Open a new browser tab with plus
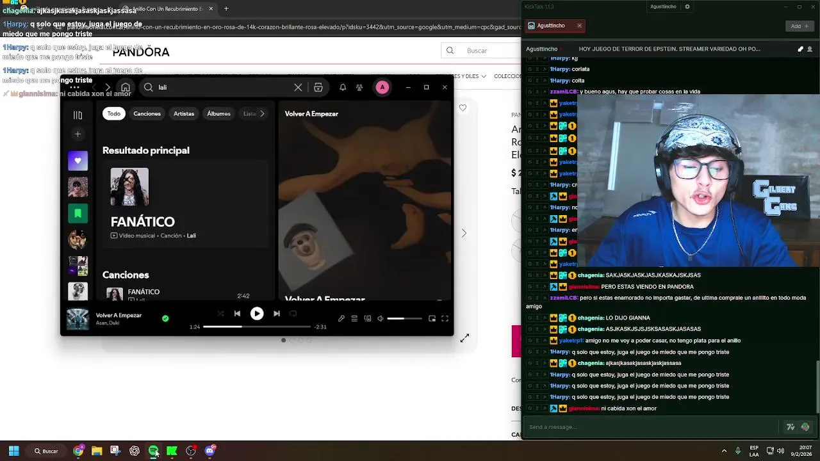Viewport: 820px width, 461px height. [226, 9]
